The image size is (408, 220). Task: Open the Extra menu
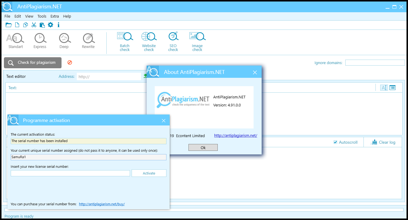pos(55,16)
